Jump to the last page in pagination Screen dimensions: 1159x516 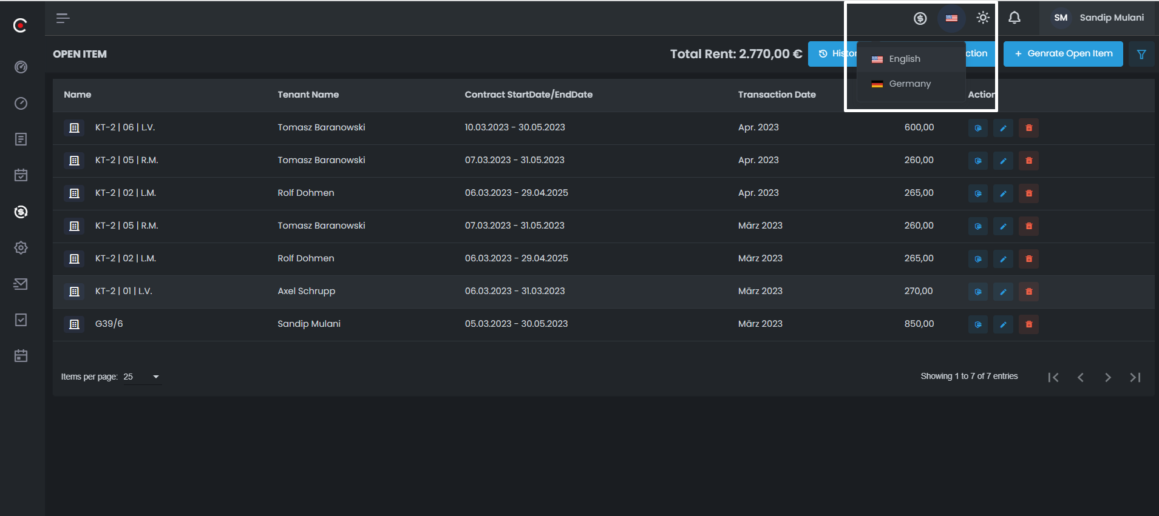click(1135, 377)
